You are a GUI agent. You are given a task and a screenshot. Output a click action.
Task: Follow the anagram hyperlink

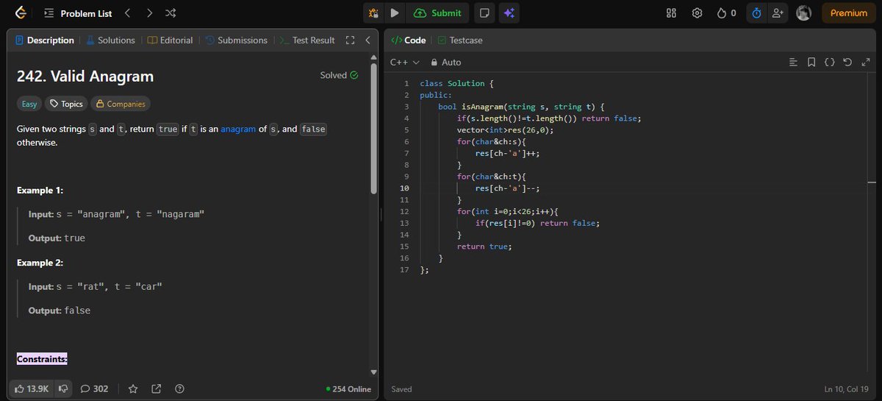238,129
